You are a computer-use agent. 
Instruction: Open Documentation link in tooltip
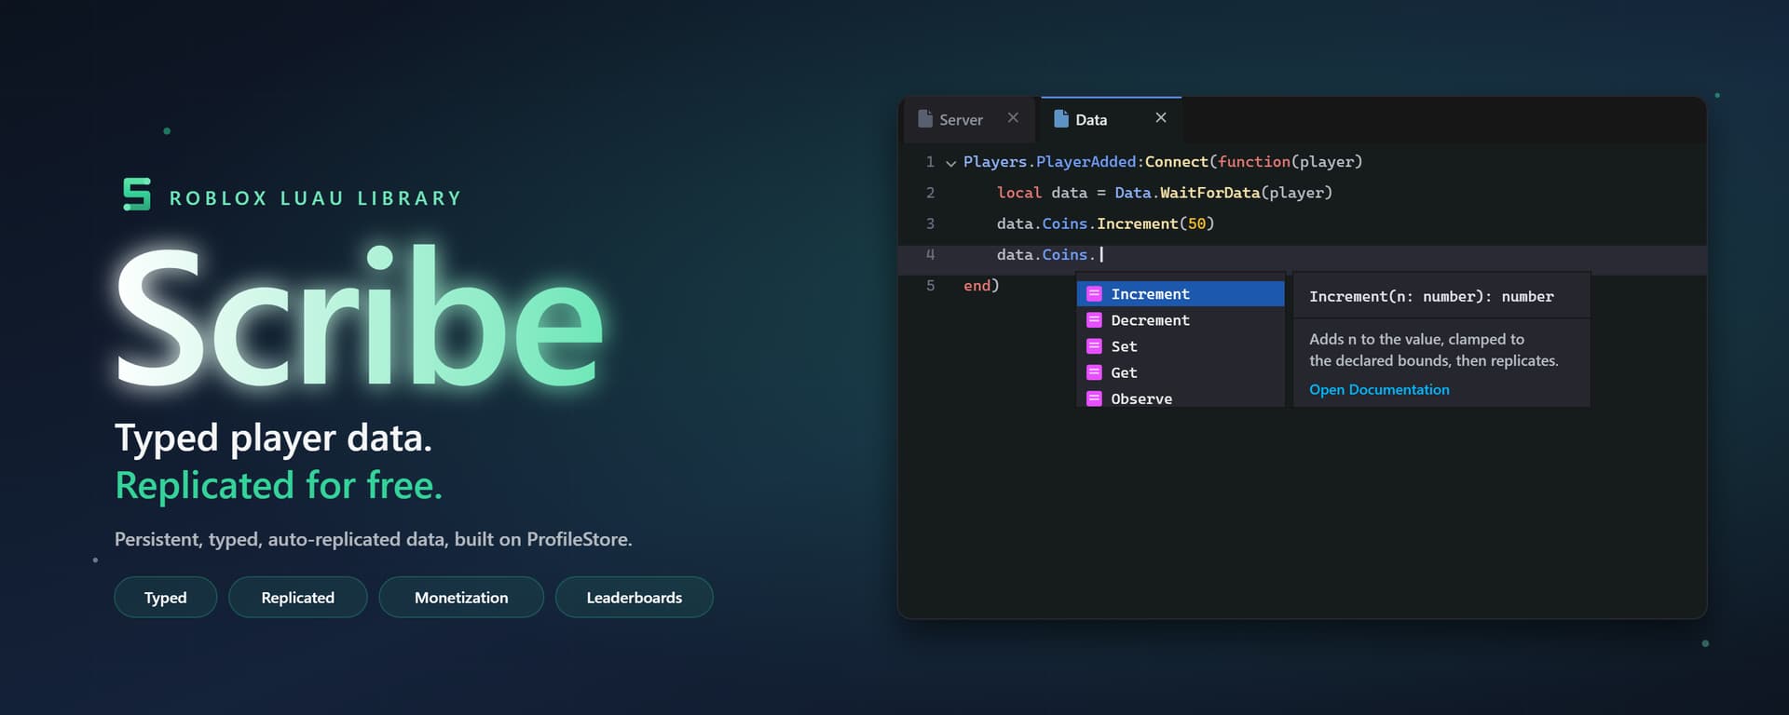(1379, 390)
